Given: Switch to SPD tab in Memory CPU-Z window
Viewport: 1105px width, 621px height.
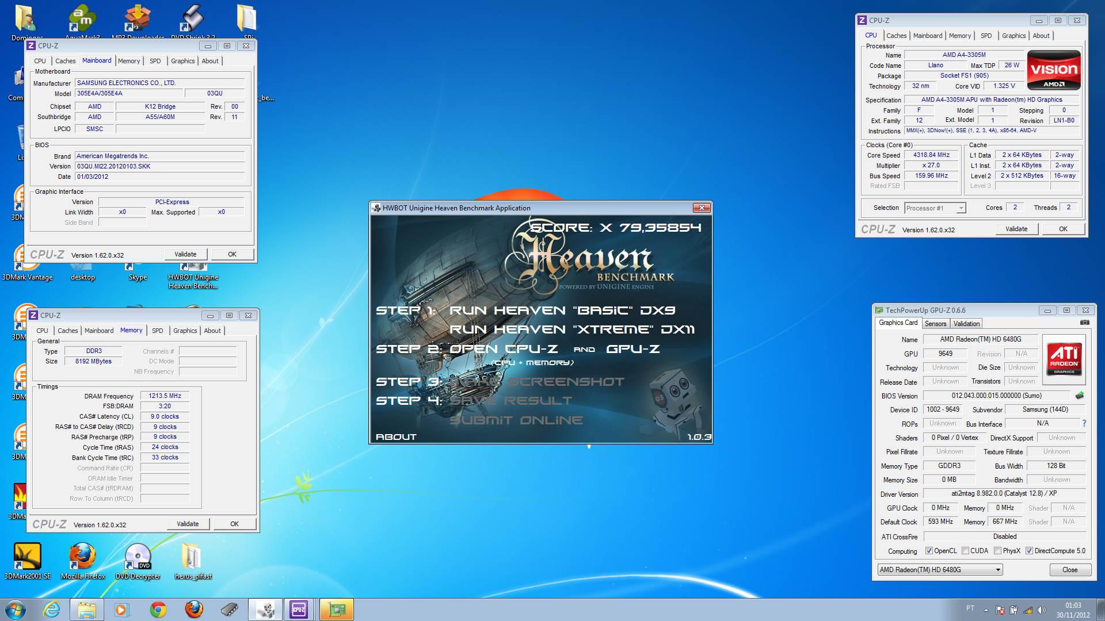Looking at the screenshot, I should click(157, 331).
